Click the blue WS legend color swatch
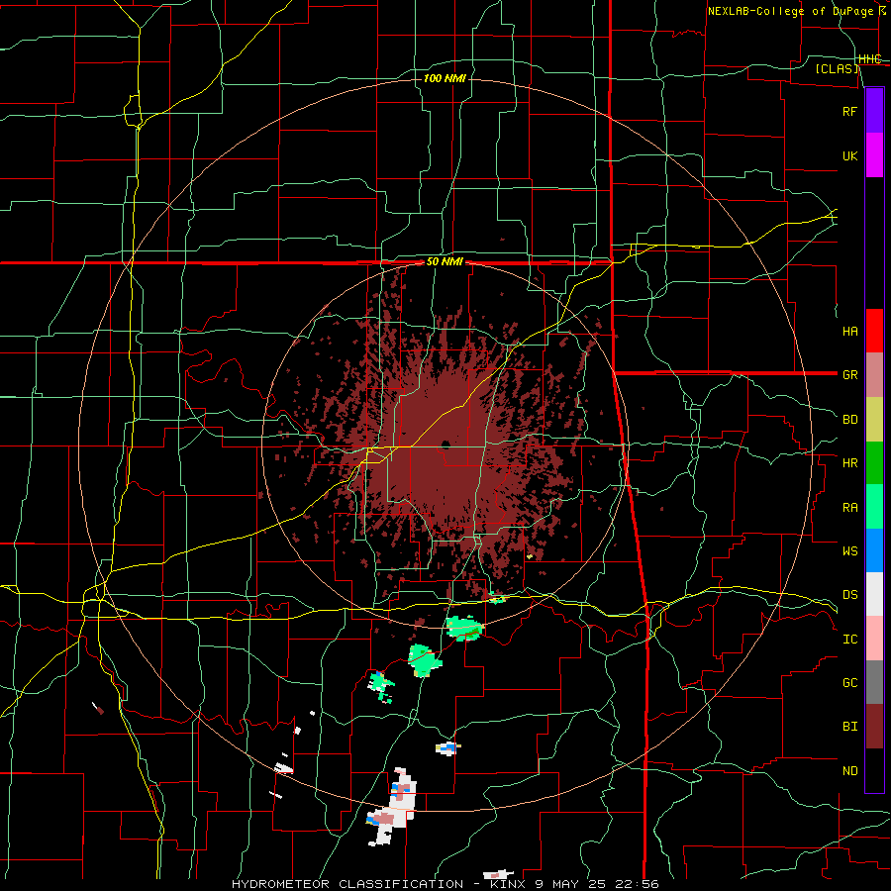Image resolution: width=891 pixels, height=891 pixels. tap(874, 550)
